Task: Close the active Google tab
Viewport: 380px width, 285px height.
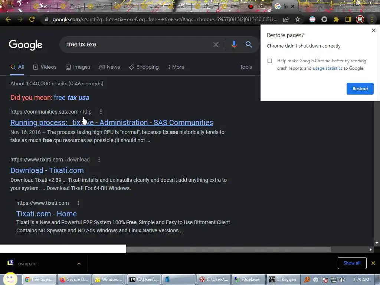Action: (x=293, y=6)
